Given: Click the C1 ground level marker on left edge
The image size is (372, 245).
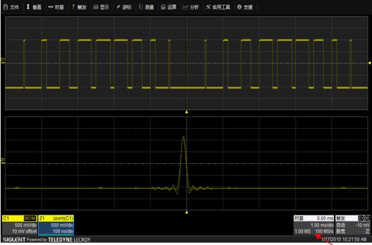Looking at the screenshot, I should pyautogui.click(x=3, y=60).
